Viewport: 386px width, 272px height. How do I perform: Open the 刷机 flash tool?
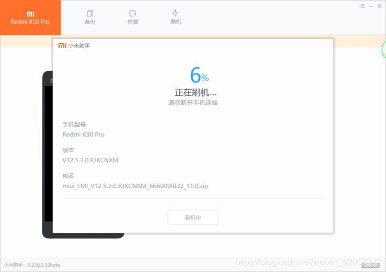tap(175, 17)
